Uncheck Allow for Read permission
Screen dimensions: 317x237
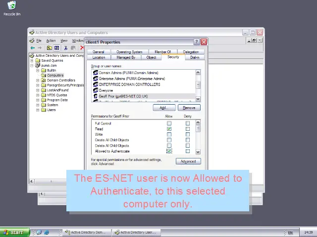[169, 129]
